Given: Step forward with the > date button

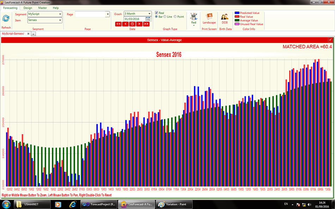Looking at the screenshot, I should [139, 24].
